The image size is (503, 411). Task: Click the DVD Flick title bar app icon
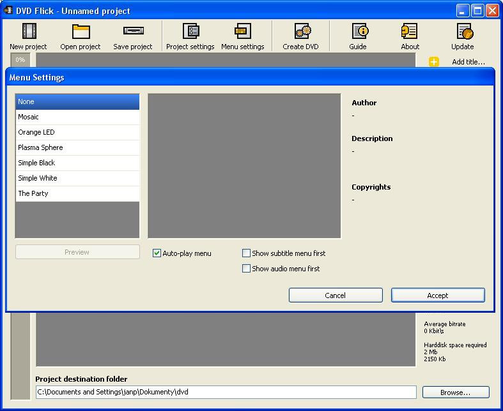coord(8,10)
